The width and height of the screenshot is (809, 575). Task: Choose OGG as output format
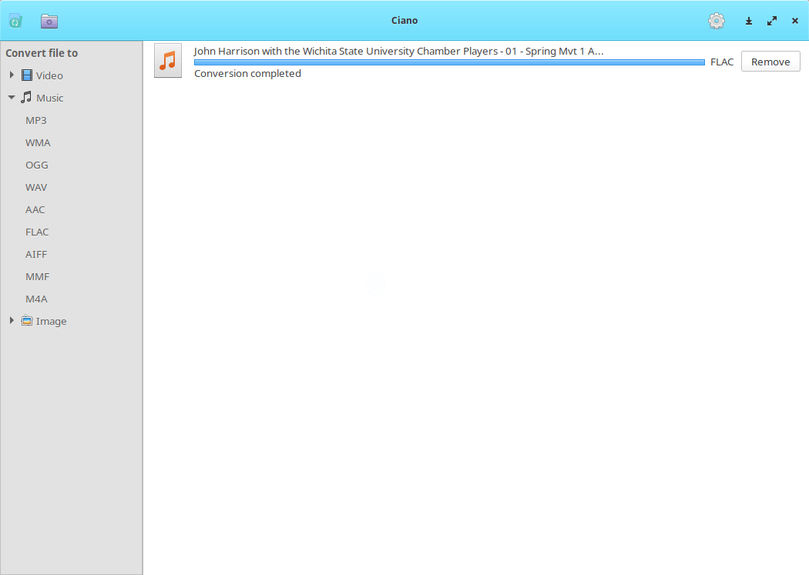(37, 165)
